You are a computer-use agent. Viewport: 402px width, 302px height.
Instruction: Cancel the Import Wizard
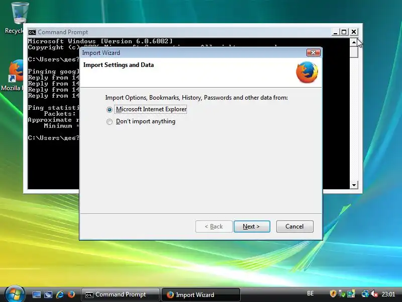[294, 226]
